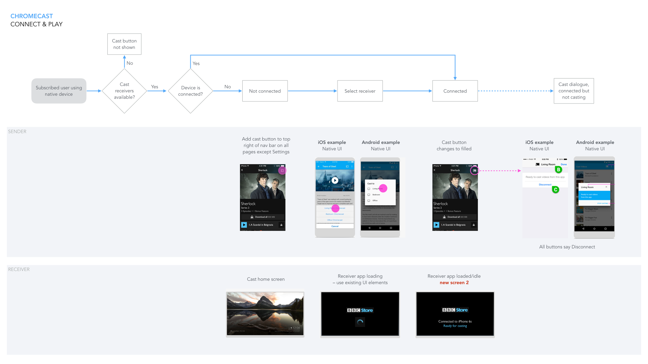The width and height of the screenshot is (648, 364).
Task: Click the 'Connected' flow box
Action: [455, 91]
